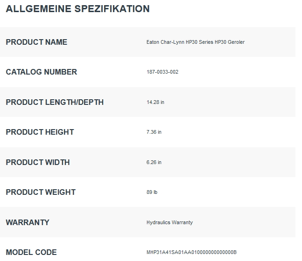302x261 pixels.
Task: Click catalog number value 187-0033-002
Action: [162, 72]
